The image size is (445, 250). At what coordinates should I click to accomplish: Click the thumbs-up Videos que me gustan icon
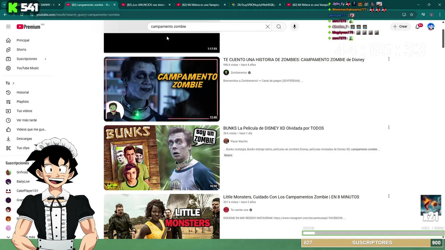coord(8,130)
